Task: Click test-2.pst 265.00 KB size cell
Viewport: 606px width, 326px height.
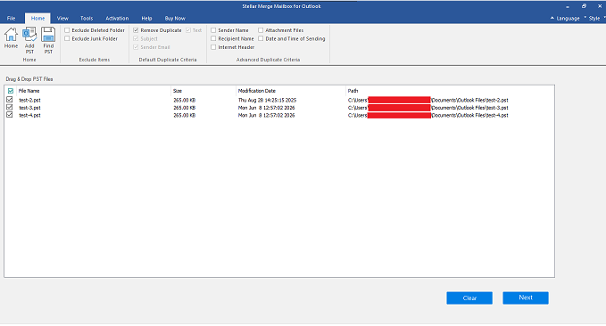Action: [185, 101]
